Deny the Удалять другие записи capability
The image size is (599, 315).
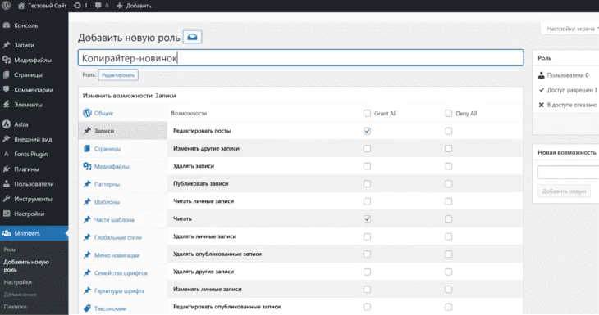449,272
